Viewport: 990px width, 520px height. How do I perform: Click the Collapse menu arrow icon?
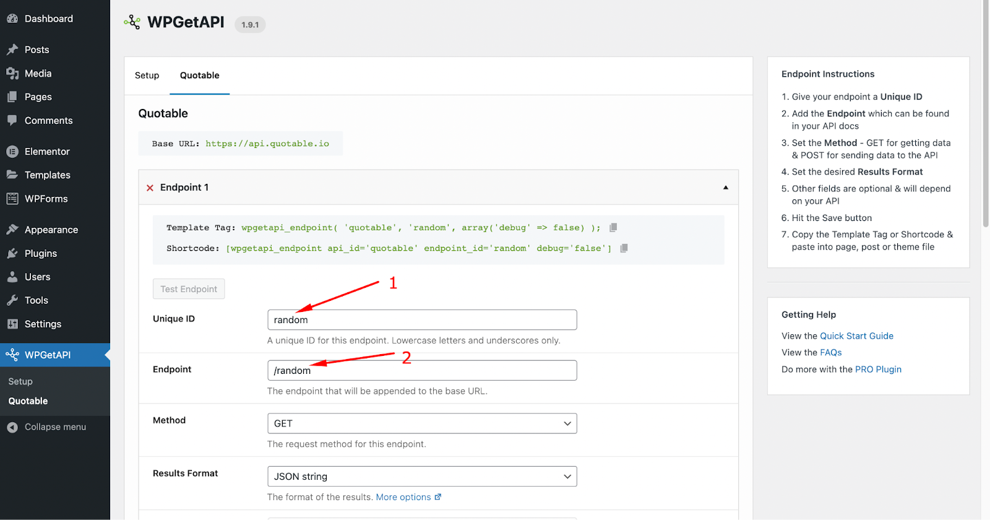12,427
